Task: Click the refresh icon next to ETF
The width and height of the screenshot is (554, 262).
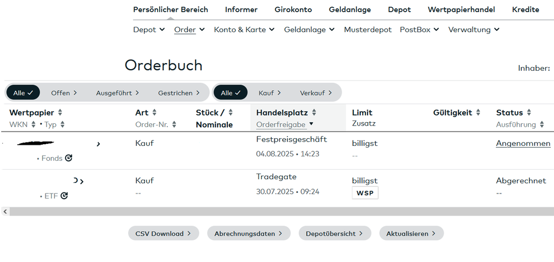Action: click(x=64, y=196)
